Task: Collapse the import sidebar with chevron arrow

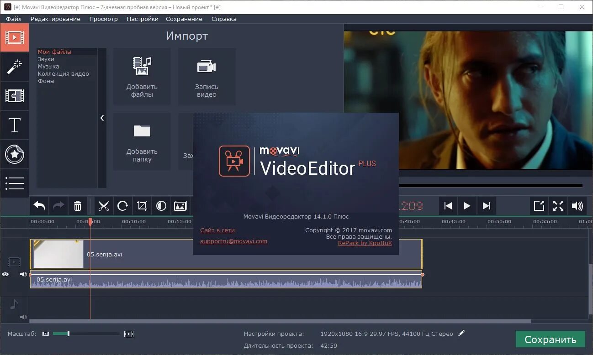Action: (x=102, y=118)
